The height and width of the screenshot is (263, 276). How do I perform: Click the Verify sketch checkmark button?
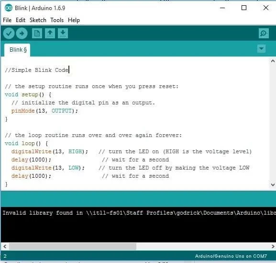click(x=9, y=33)
